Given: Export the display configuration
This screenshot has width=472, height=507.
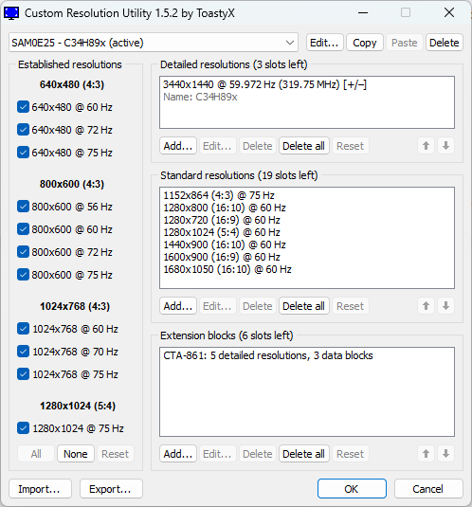Looking at the screenshot, I should (111, 489).
